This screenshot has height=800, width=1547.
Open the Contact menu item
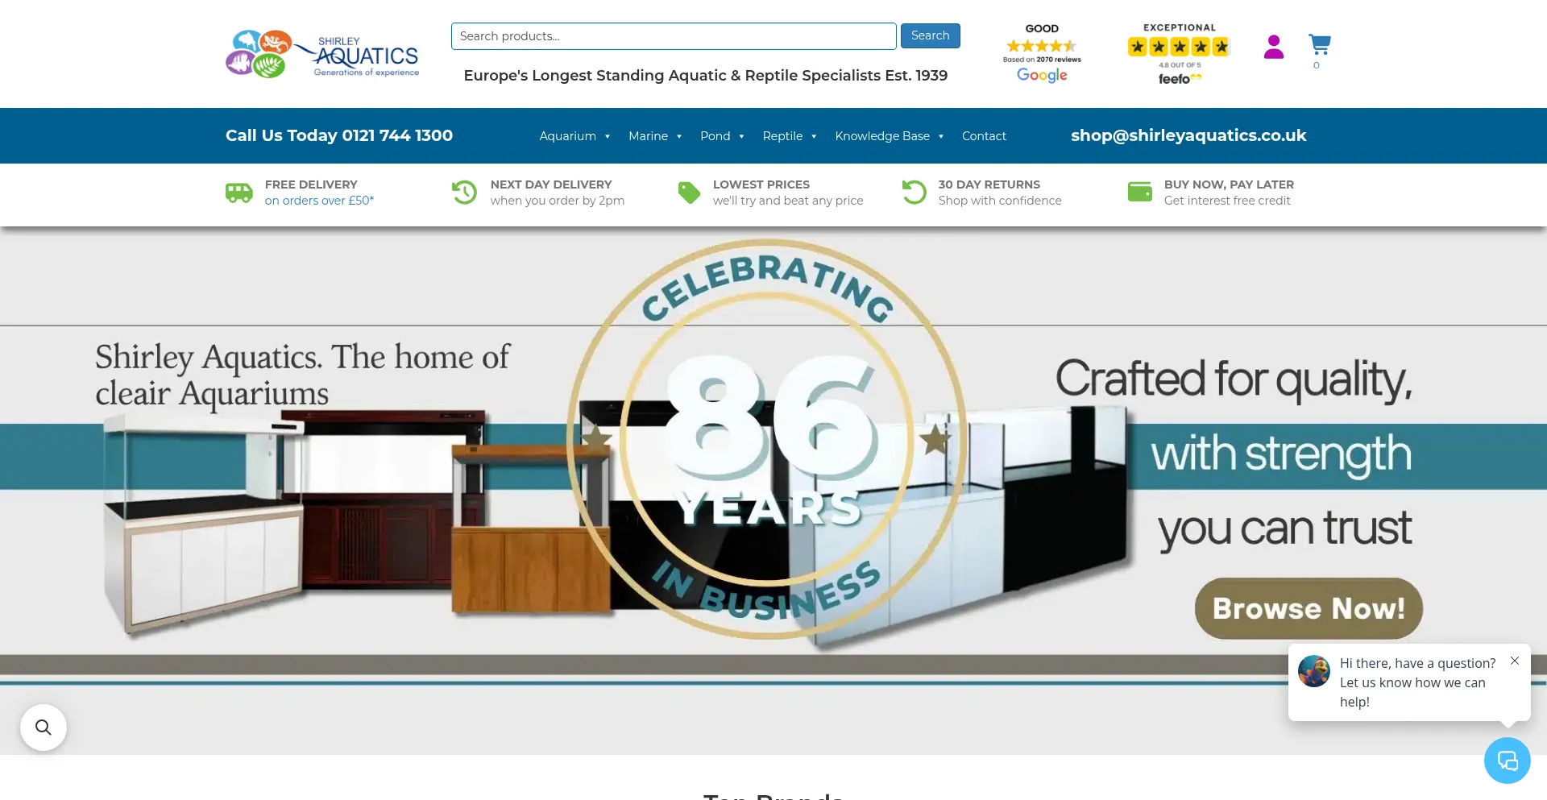[x=984, y=136]
